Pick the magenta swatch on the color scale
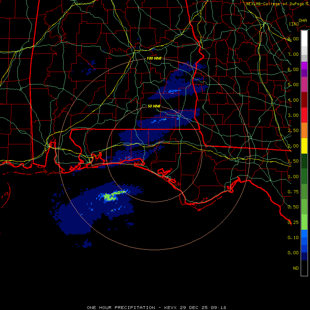Screen dimensions: 310x310 [x=304, y=65]
